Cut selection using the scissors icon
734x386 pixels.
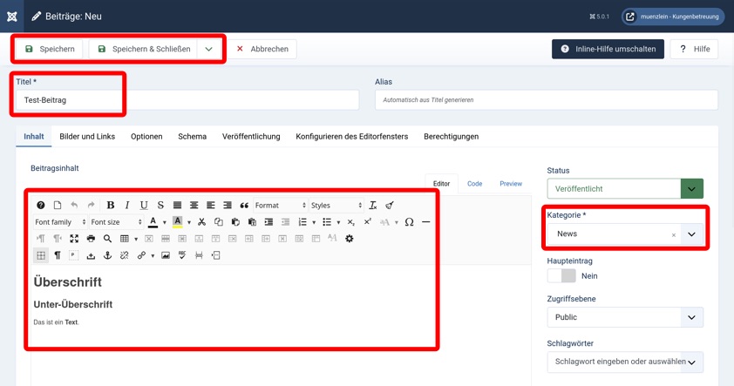coord(201,222)
